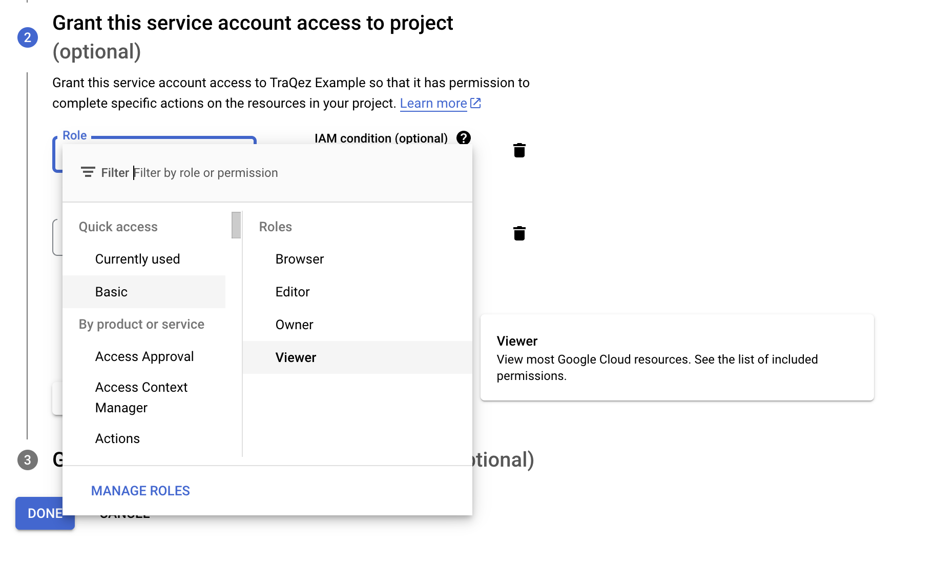
Task: Open the IAM condition help question mark
Action: tap(463, 138)
